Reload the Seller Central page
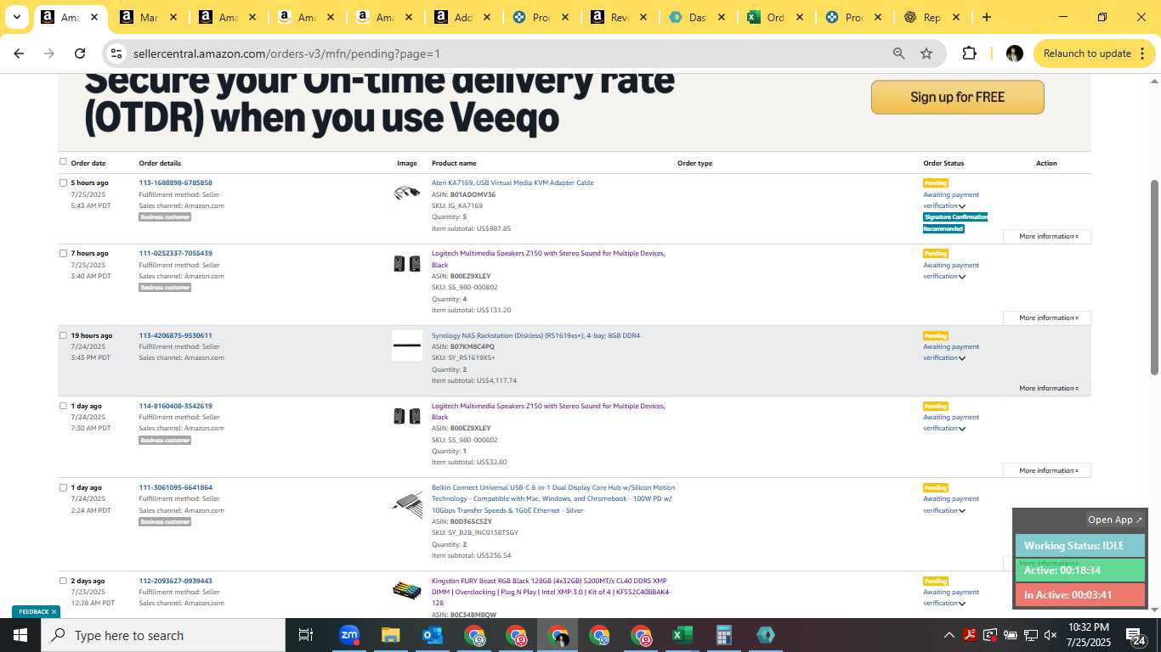This screenshot has height=652, width=1161. pos(80,53)
